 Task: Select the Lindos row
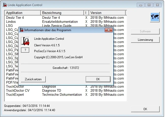point(66,22)
